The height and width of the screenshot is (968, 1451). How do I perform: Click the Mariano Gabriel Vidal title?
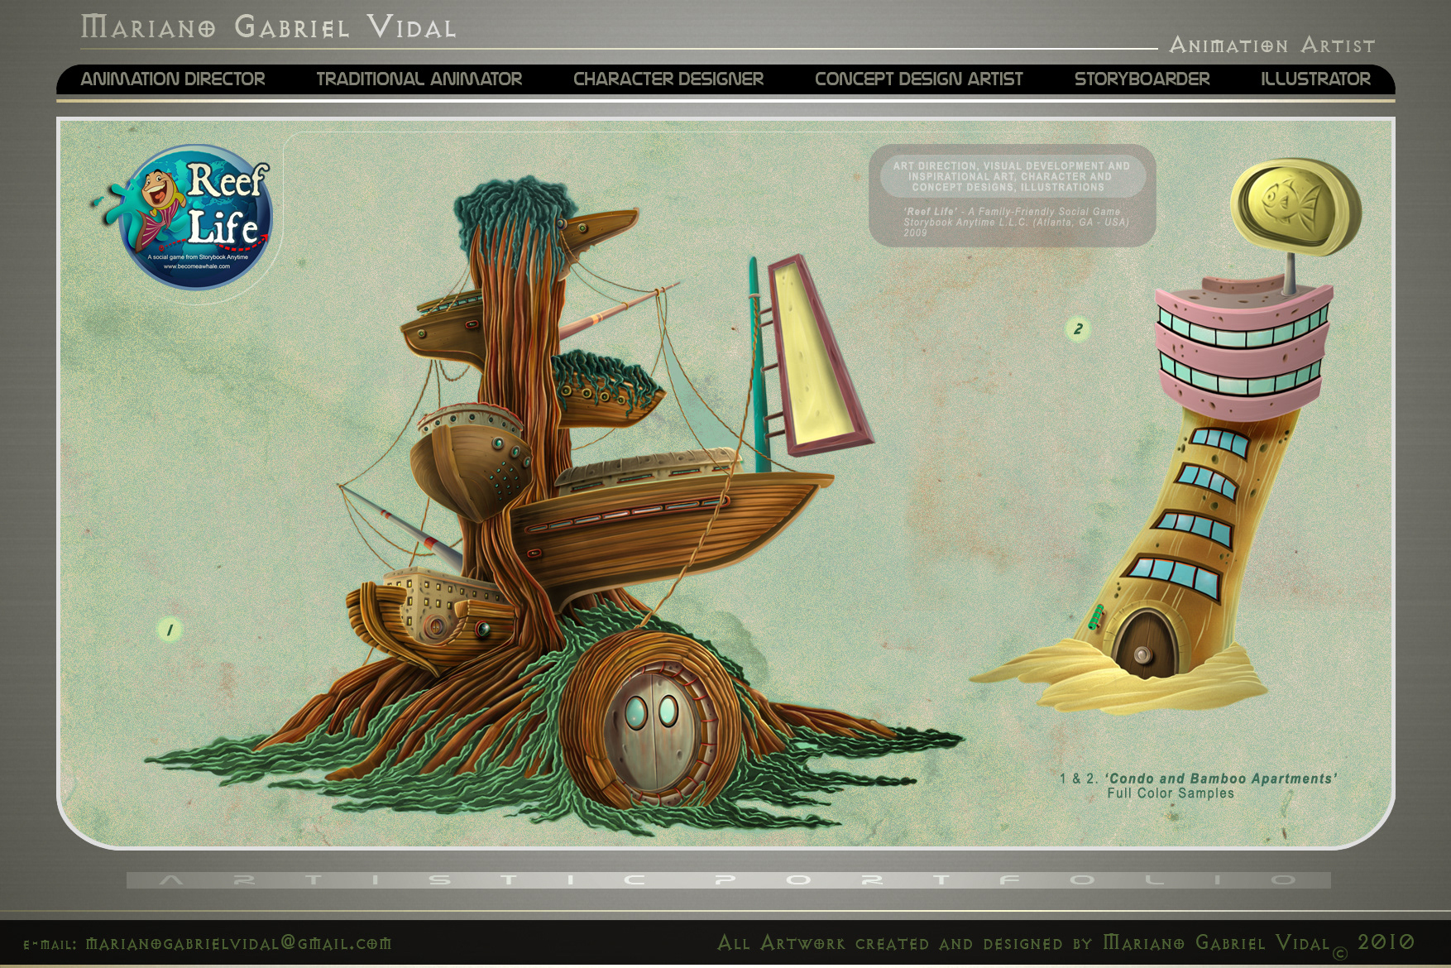click(x=269, y=27)
